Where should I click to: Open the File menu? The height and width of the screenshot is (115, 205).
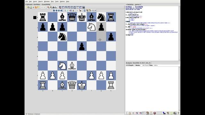click(27, 2)
